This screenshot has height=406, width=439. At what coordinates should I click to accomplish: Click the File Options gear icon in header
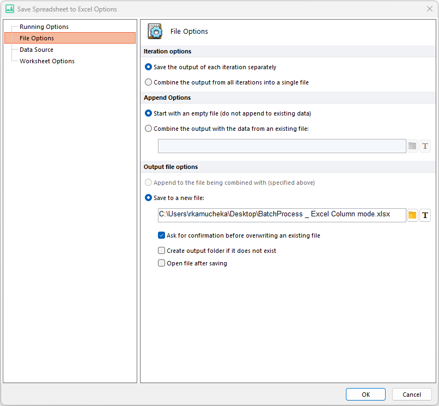point(155,32)
